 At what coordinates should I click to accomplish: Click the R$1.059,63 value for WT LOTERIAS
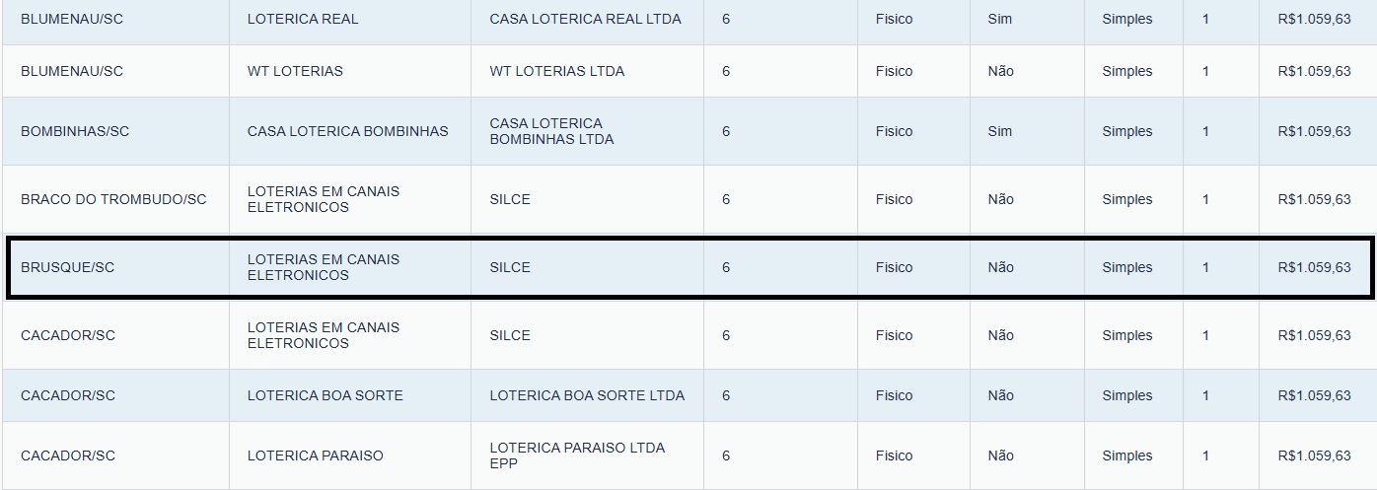[1314, 71]
